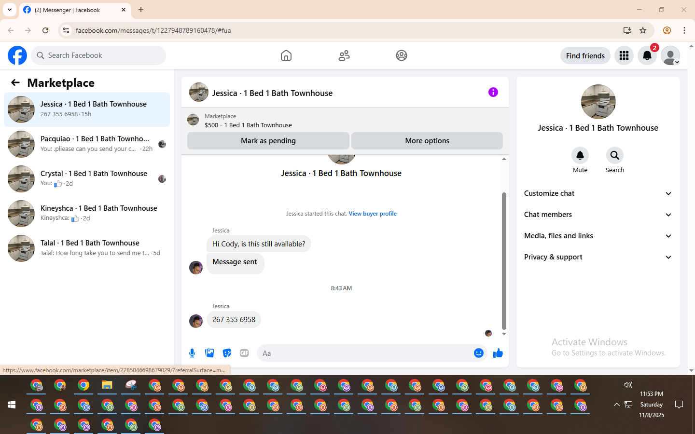Screen dimensions: 695x434
Task: Expand the Chat members section
Action: [x=598, y=215]
